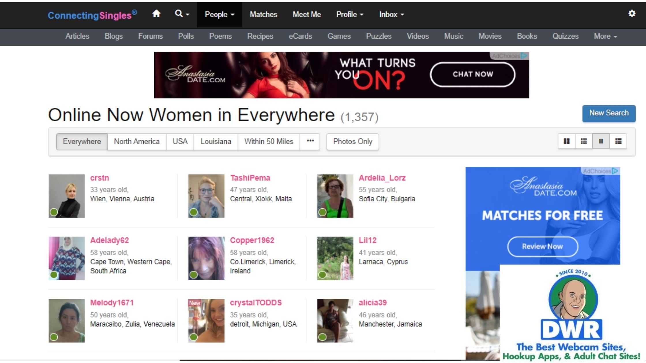Switch to list view layout
The image size is (646, 363).
(618, 141)
